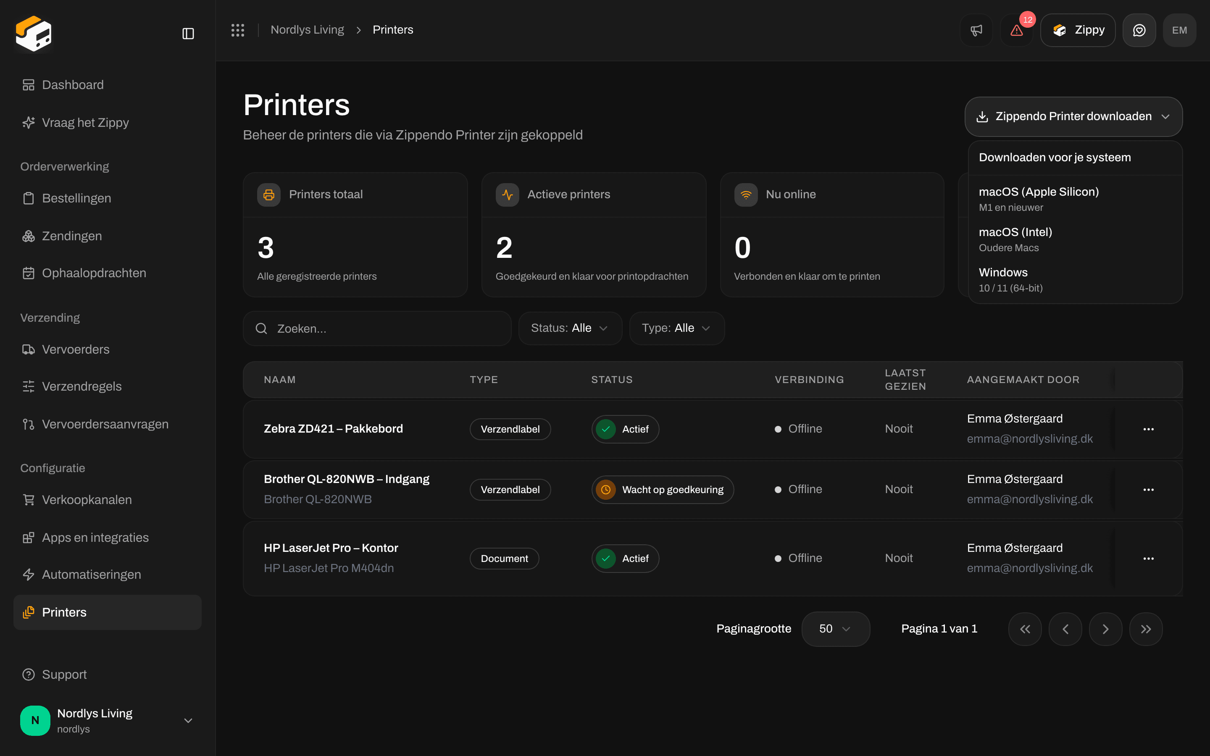Open EM user avatar menu
This screenshot has height=756, width=1210.
(x=1179, y=30)
